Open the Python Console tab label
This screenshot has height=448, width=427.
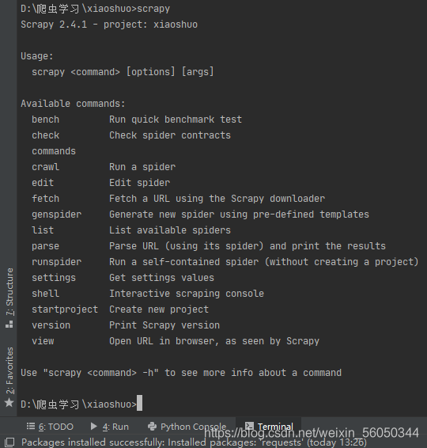click(193, 427)
